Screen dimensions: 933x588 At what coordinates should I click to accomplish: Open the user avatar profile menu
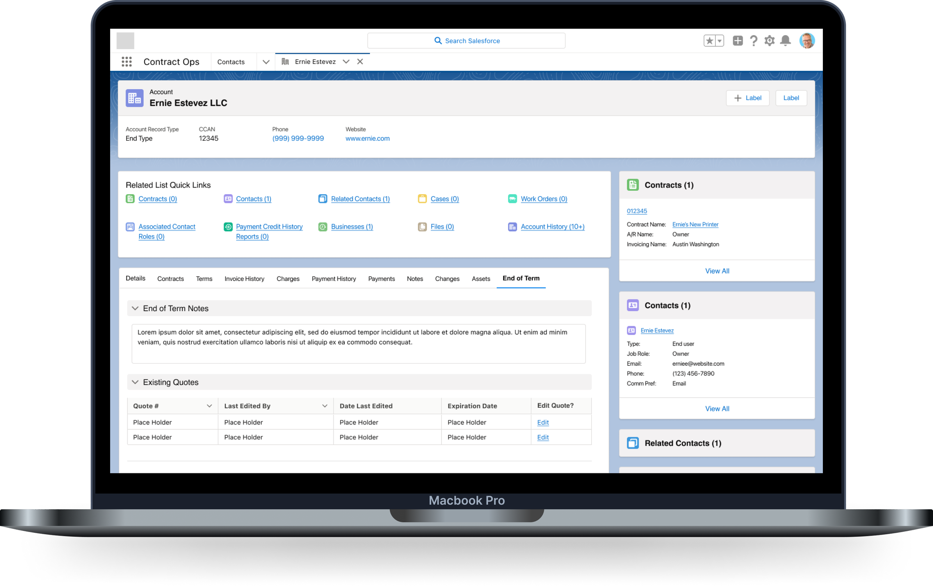(x=807, y=41)
